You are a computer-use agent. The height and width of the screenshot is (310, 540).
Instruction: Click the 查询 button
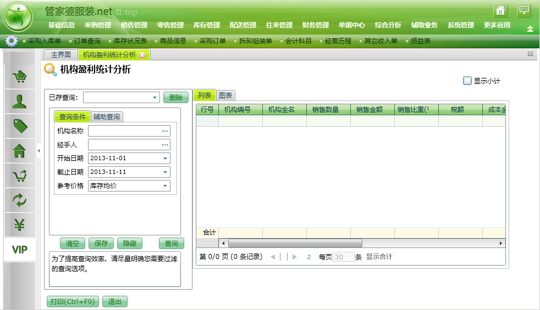tap(172, 244)
